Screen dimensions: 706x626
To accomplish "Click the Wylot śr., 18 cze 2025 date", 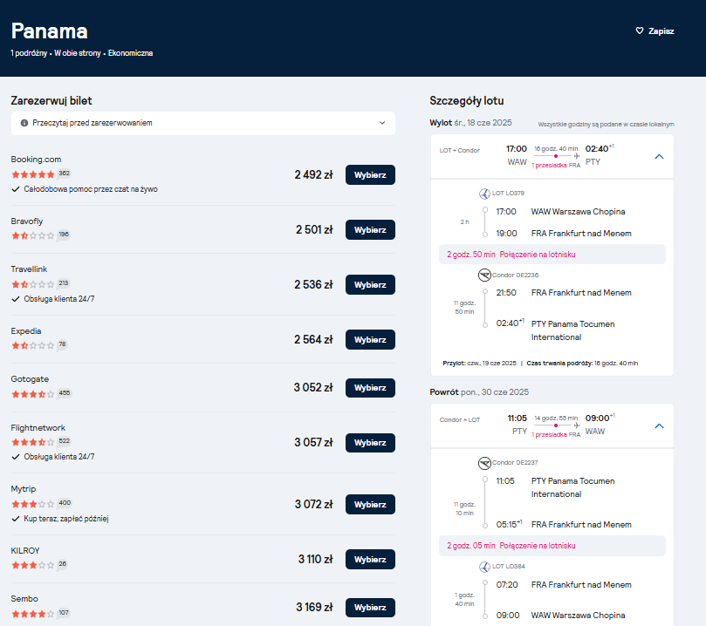I will coord(470,123).
